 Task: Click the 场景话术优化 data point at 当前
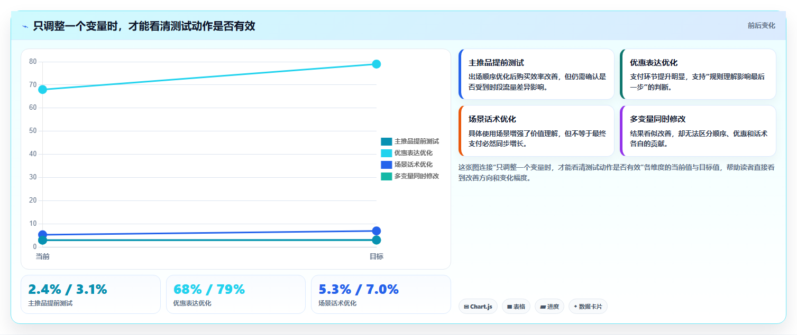tap(42, 235)
